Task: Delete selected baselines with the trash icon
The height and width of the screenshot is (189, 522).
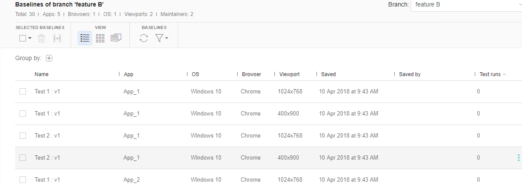Action: pos(41,38)
